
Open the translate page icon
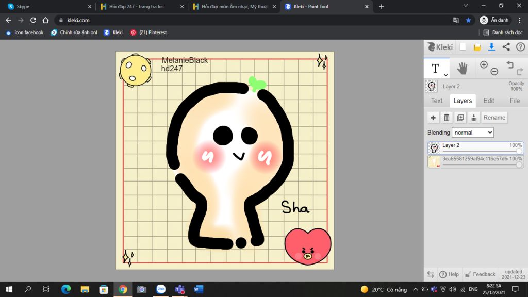coord(456,20)
